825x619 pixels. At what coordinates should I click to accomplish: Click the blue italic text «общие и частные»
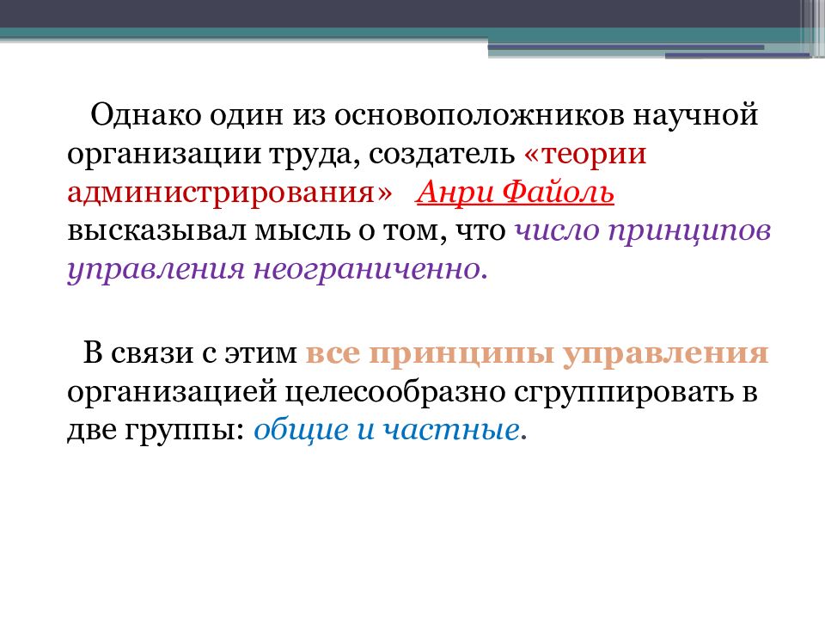point(386,430)
